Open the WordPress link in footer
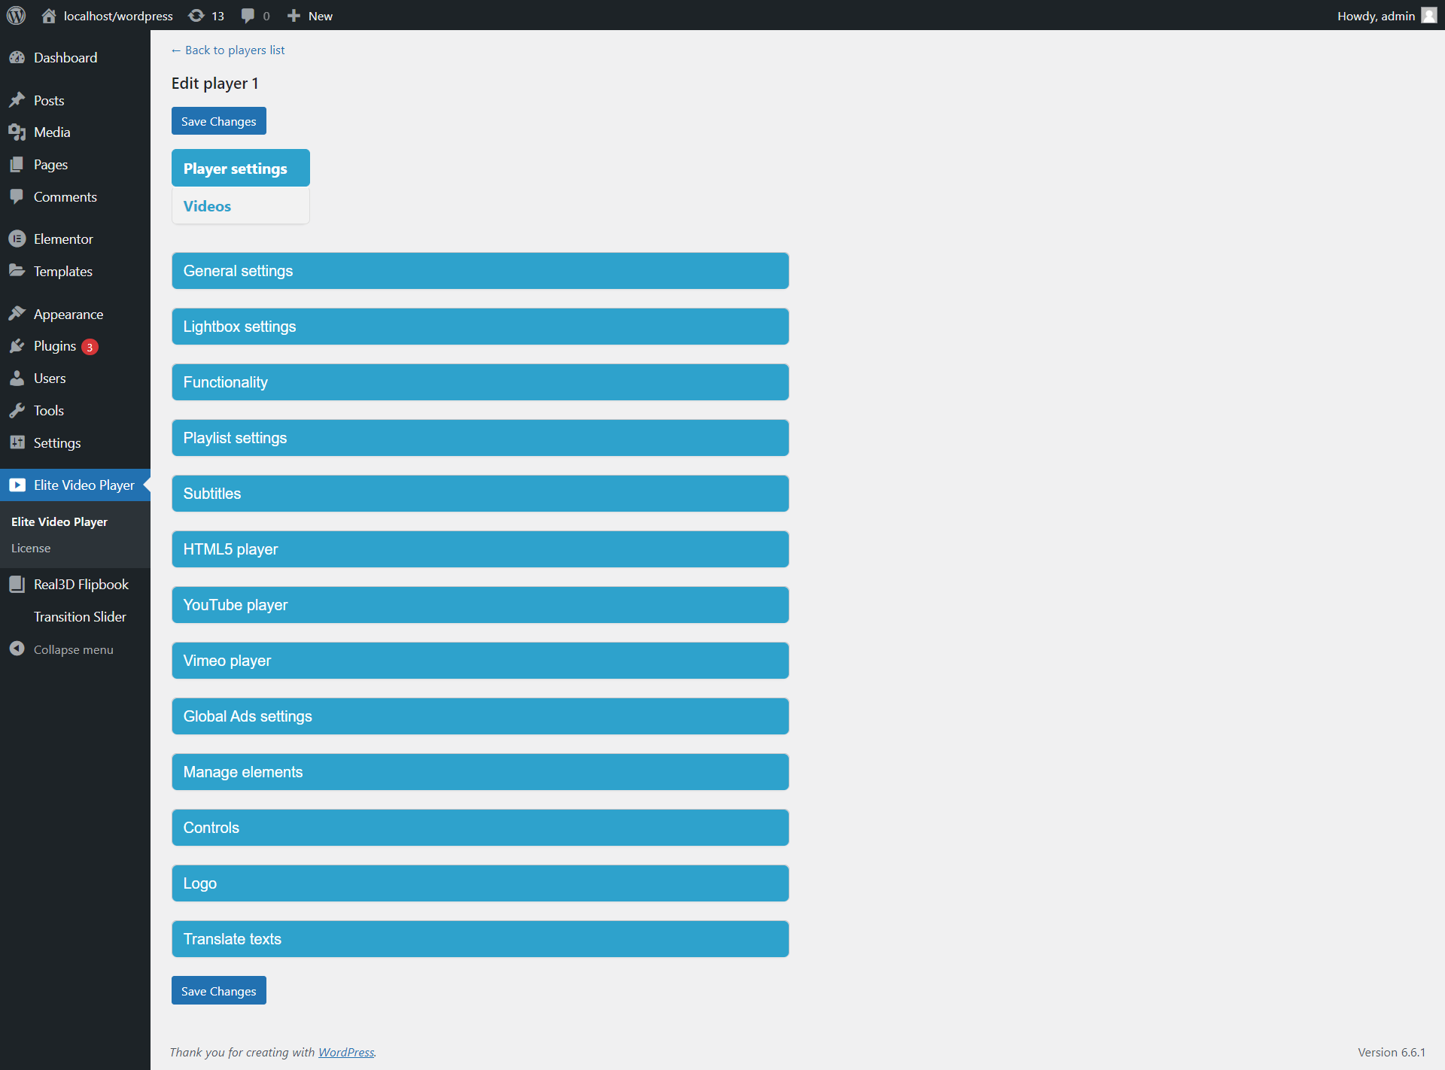 coord(346,1052)
